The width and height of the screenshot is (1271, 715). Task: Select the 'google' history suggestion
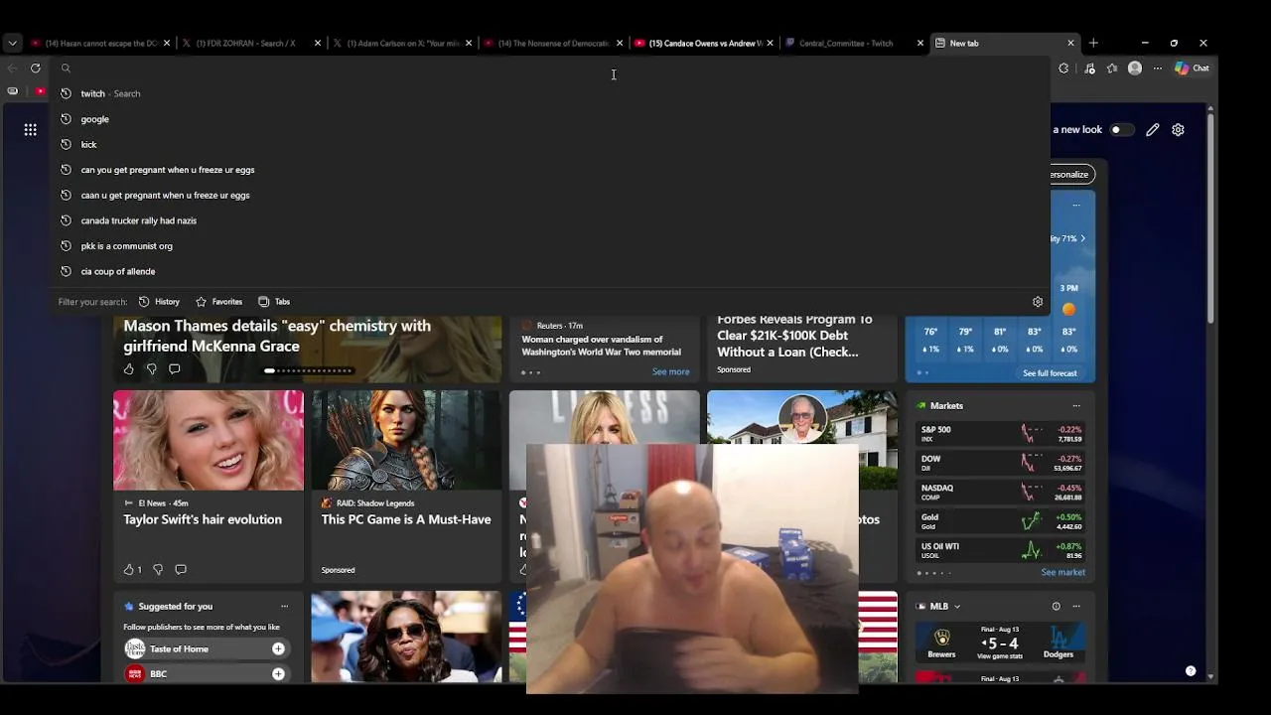point(551,119)
